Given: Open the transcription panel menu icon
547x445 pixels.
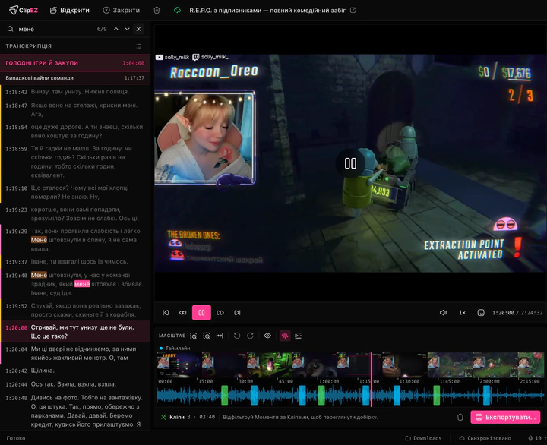Looking at the screenshot, I should pyautogui.click(x=139, y=46).
